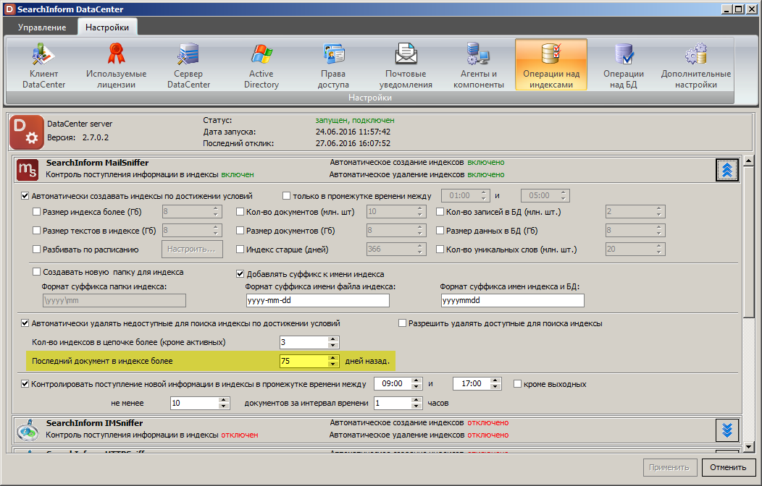
Task: Click last response 27.06.2016 16:07:52
Action: pos(353,143)
